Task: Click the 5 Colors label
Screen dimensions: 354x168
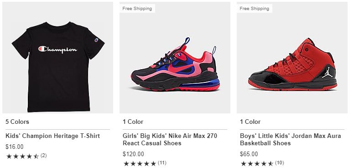Action: (x=17, y=122)
